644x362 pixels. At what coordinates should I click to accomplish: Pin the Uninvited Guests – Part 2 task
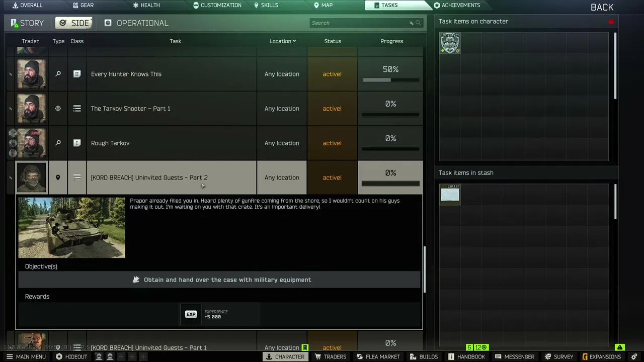click(11, 177)
